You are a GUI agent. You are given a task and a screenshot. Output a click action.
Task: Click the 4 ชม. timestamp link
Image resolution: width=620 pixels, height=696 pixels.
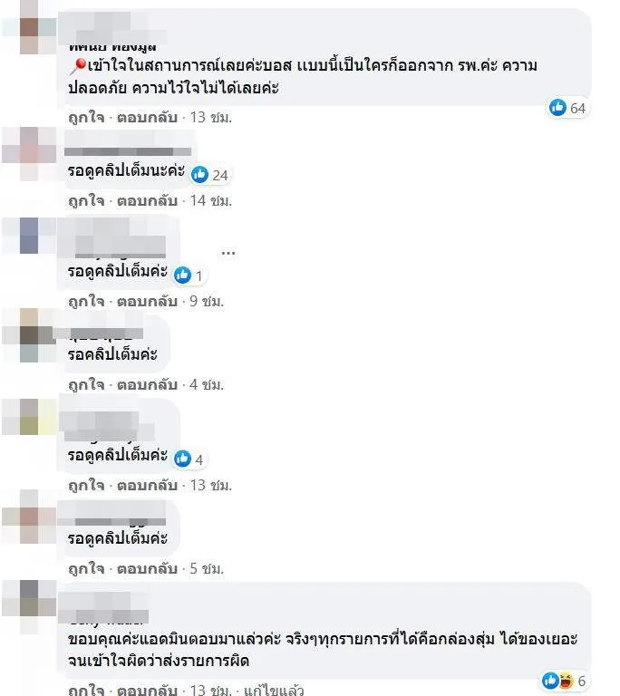(x=207, y=385)
